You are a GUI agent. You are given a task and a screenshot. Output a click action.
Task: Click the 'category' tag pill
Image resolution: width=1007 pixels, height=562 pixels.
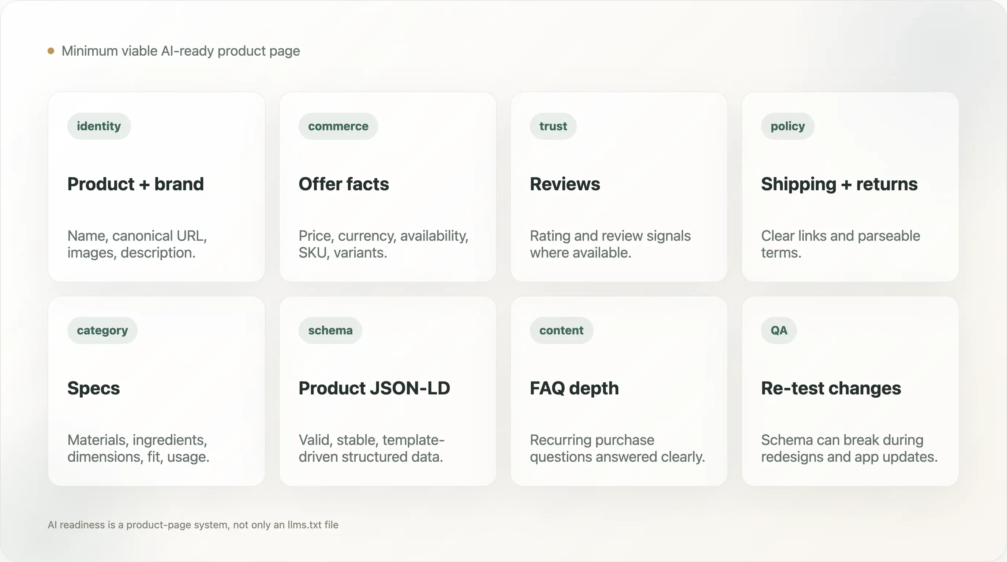coord(102,330)
